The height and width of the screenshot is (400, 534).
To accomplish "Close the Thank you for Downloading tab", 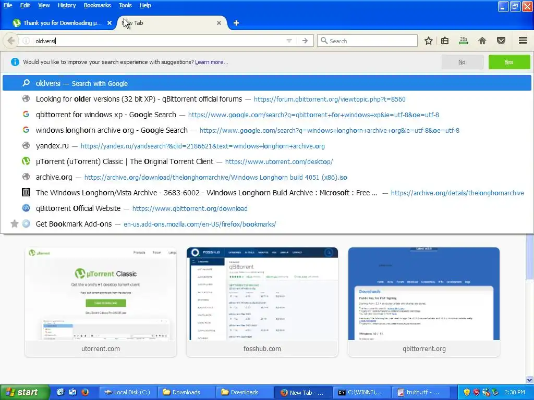I will point(110,23).
